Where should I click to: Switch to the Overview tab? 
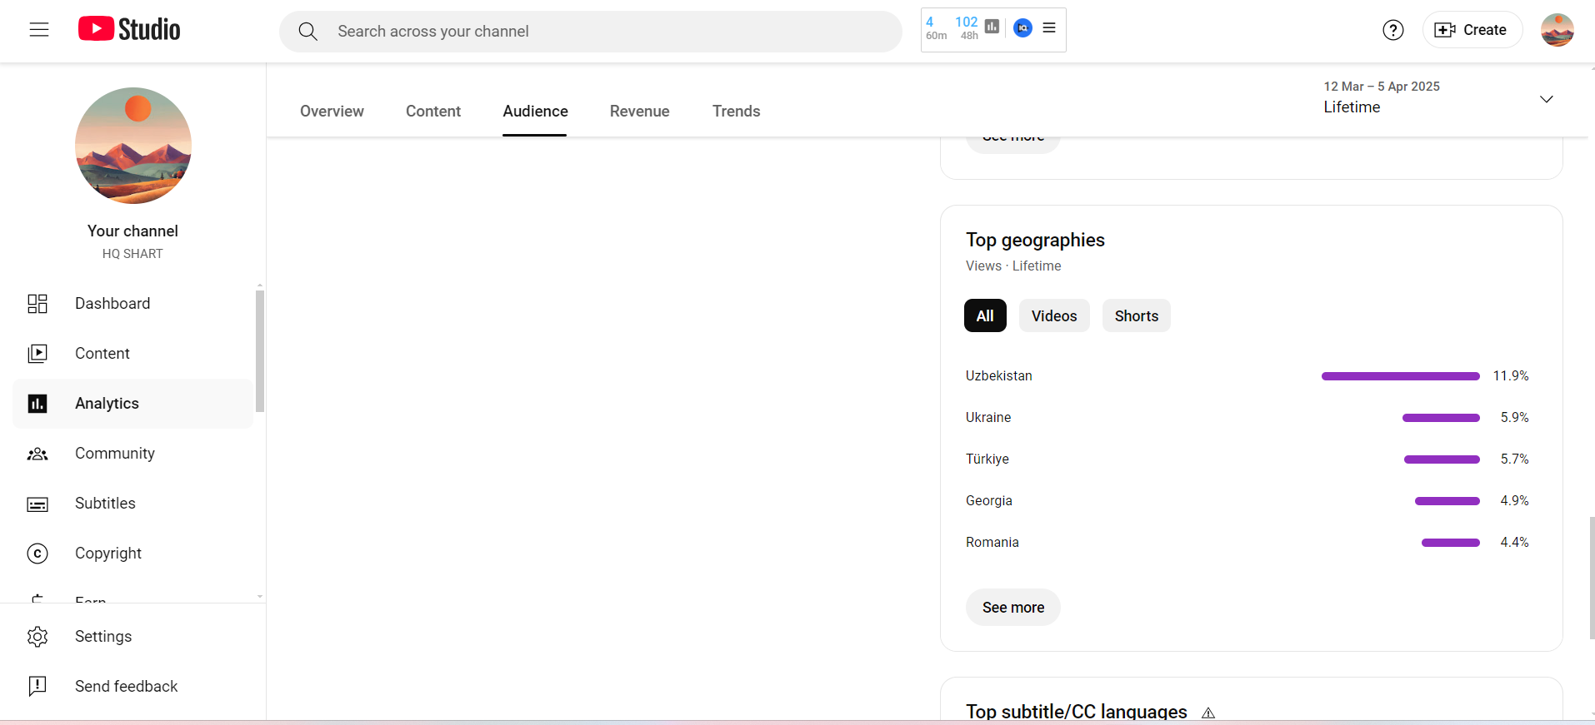(332, 112)
